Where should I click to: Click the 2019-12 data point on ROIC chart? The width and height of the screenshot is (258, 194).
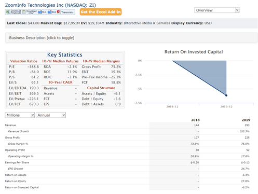click(226, 95)
